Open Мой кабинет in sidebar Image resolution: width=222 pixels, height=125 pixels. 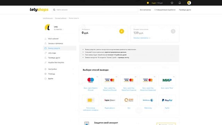[x=53, y=39]
